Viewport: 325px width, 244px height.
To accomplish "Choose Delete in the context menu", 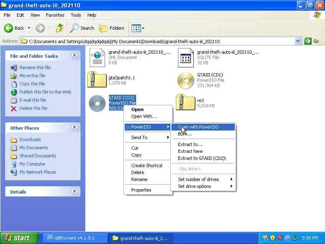I will (x=148, y=172).
